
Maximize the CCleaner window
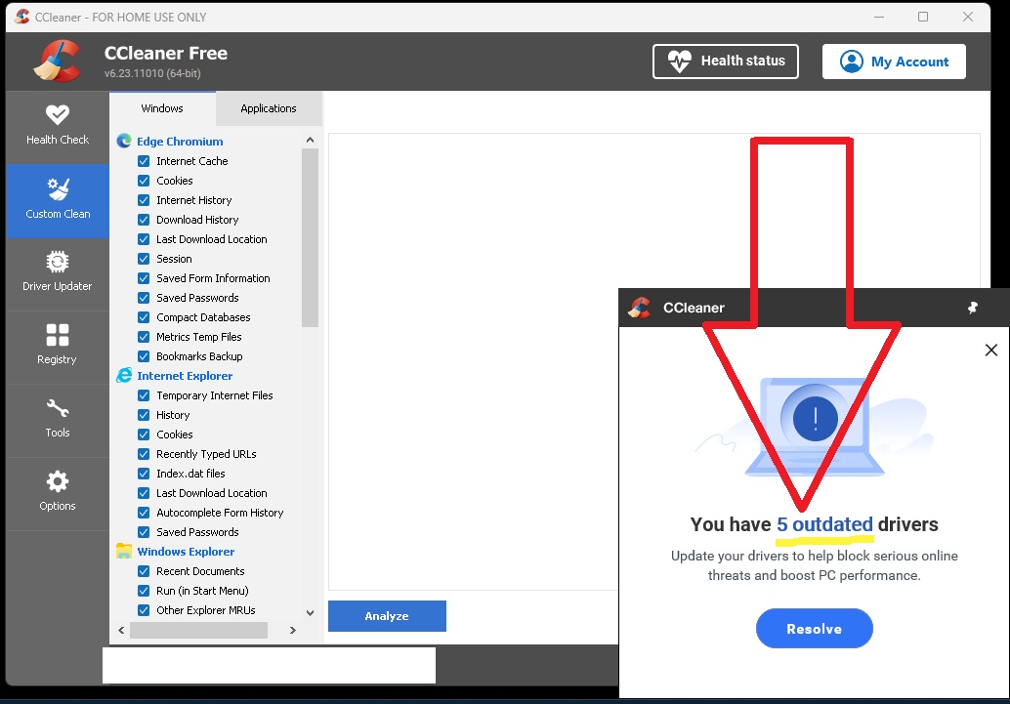click(x=923, y=17)
